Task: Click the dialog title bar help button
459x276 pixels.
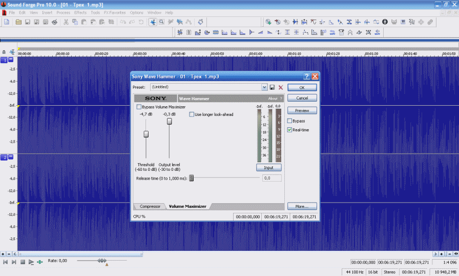Action: pos(306,76)
